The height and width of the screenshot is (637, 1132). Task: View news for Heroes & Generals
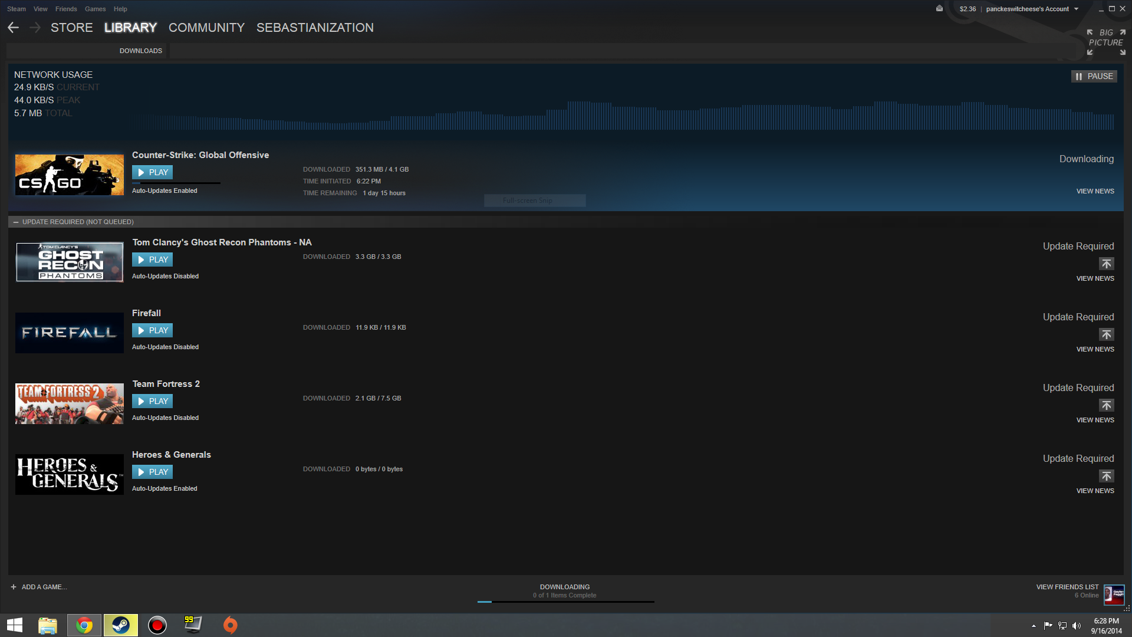tap(1095, 491)
